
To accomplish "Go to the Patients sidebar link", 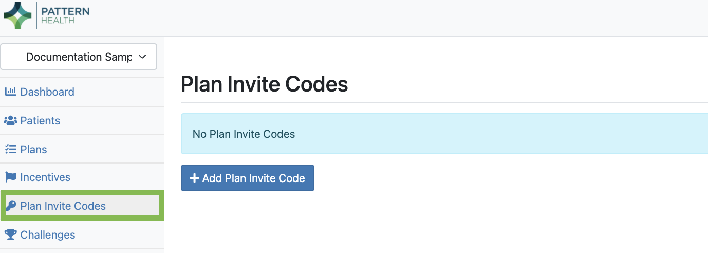I will 40,121.
